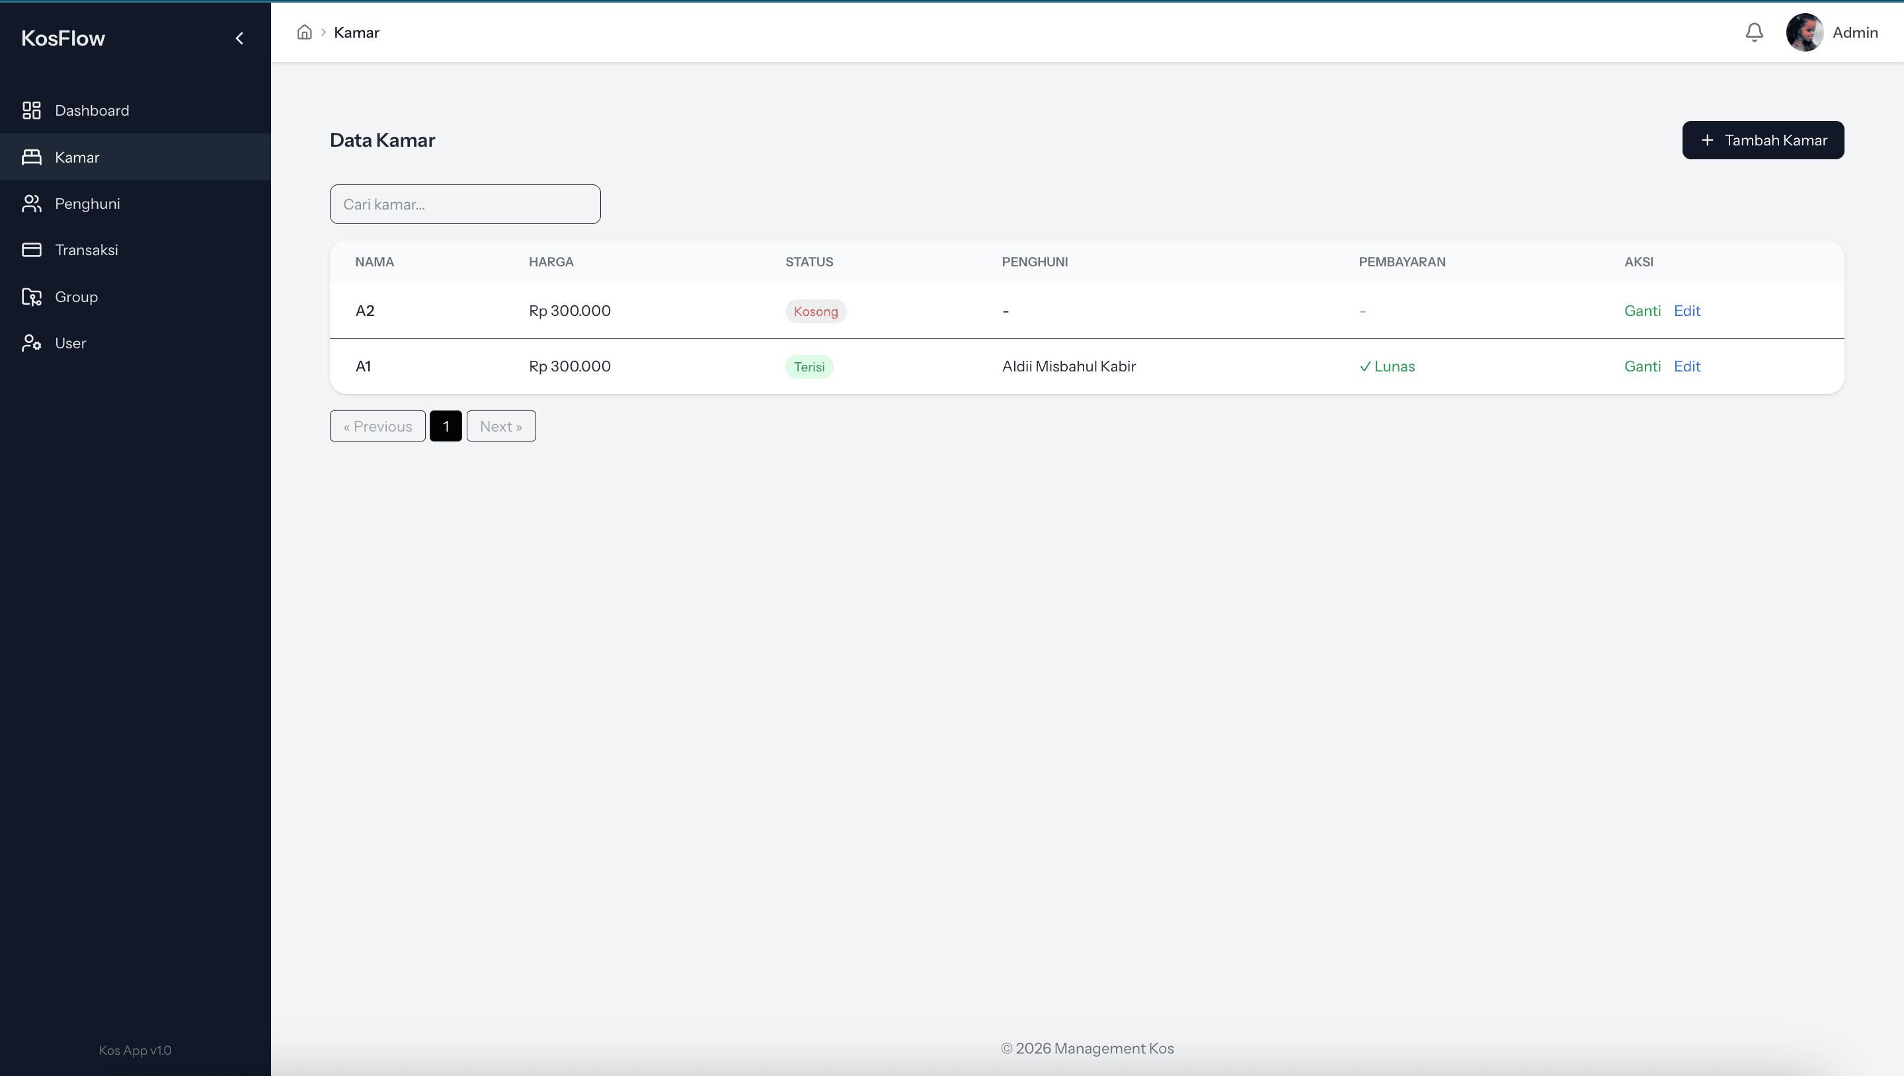Click the User settings icon in sidebar
The image size is (1904, 1076).
coord(31,343)
